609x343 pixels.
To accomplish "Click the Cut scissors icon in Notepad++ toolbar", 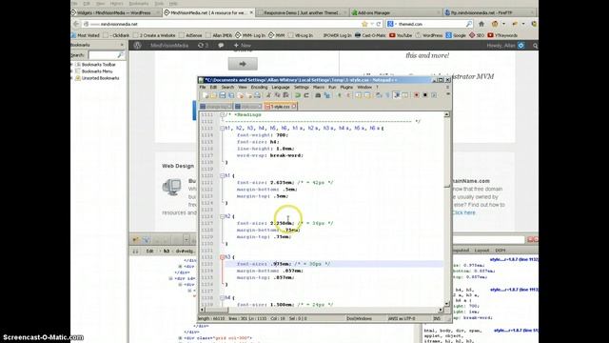I will (x=268, y=95).
